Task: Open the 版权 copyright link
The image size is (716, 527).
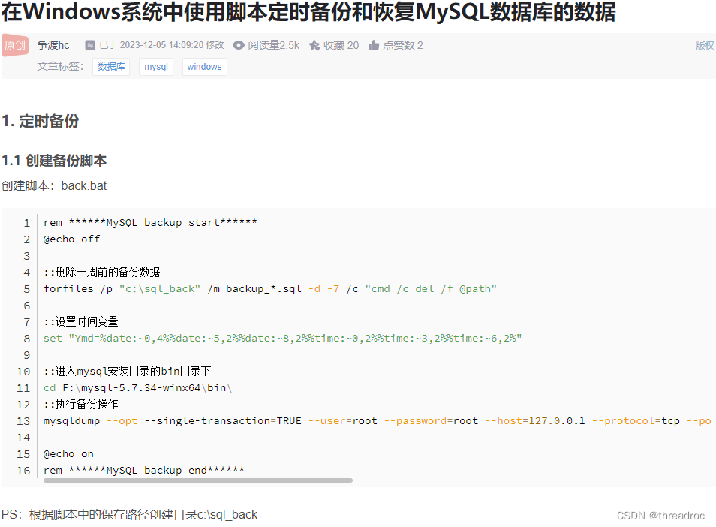Action: [705, 45]
